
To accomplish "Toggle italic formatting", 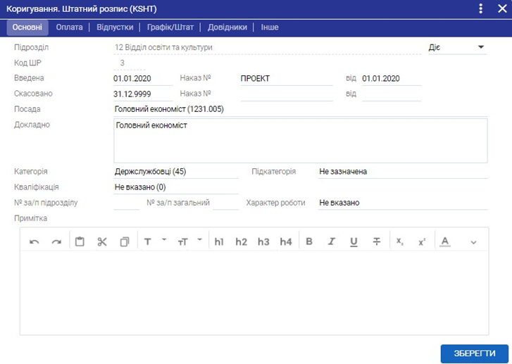I will click(x=331, y=241).
